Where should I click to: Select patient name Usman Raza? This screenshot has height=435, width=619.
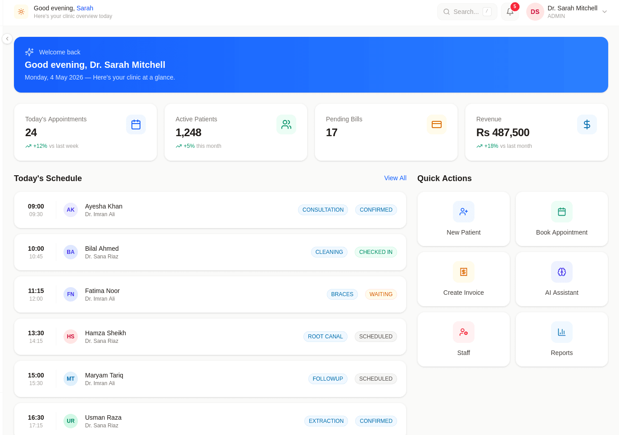tap(103, 417)
